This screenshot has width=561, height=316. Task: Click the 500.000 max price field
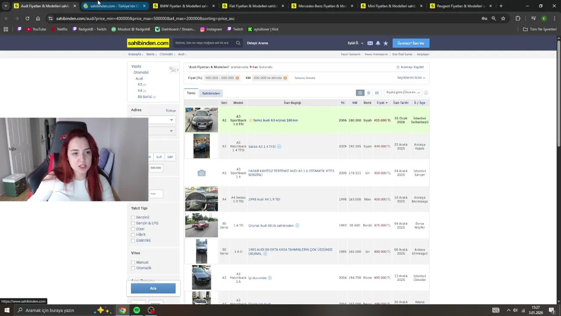click(156, 168)
